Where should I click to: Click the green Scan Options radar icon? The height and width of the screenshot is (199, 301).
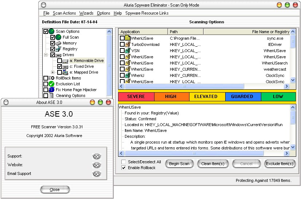coord(51,31)
